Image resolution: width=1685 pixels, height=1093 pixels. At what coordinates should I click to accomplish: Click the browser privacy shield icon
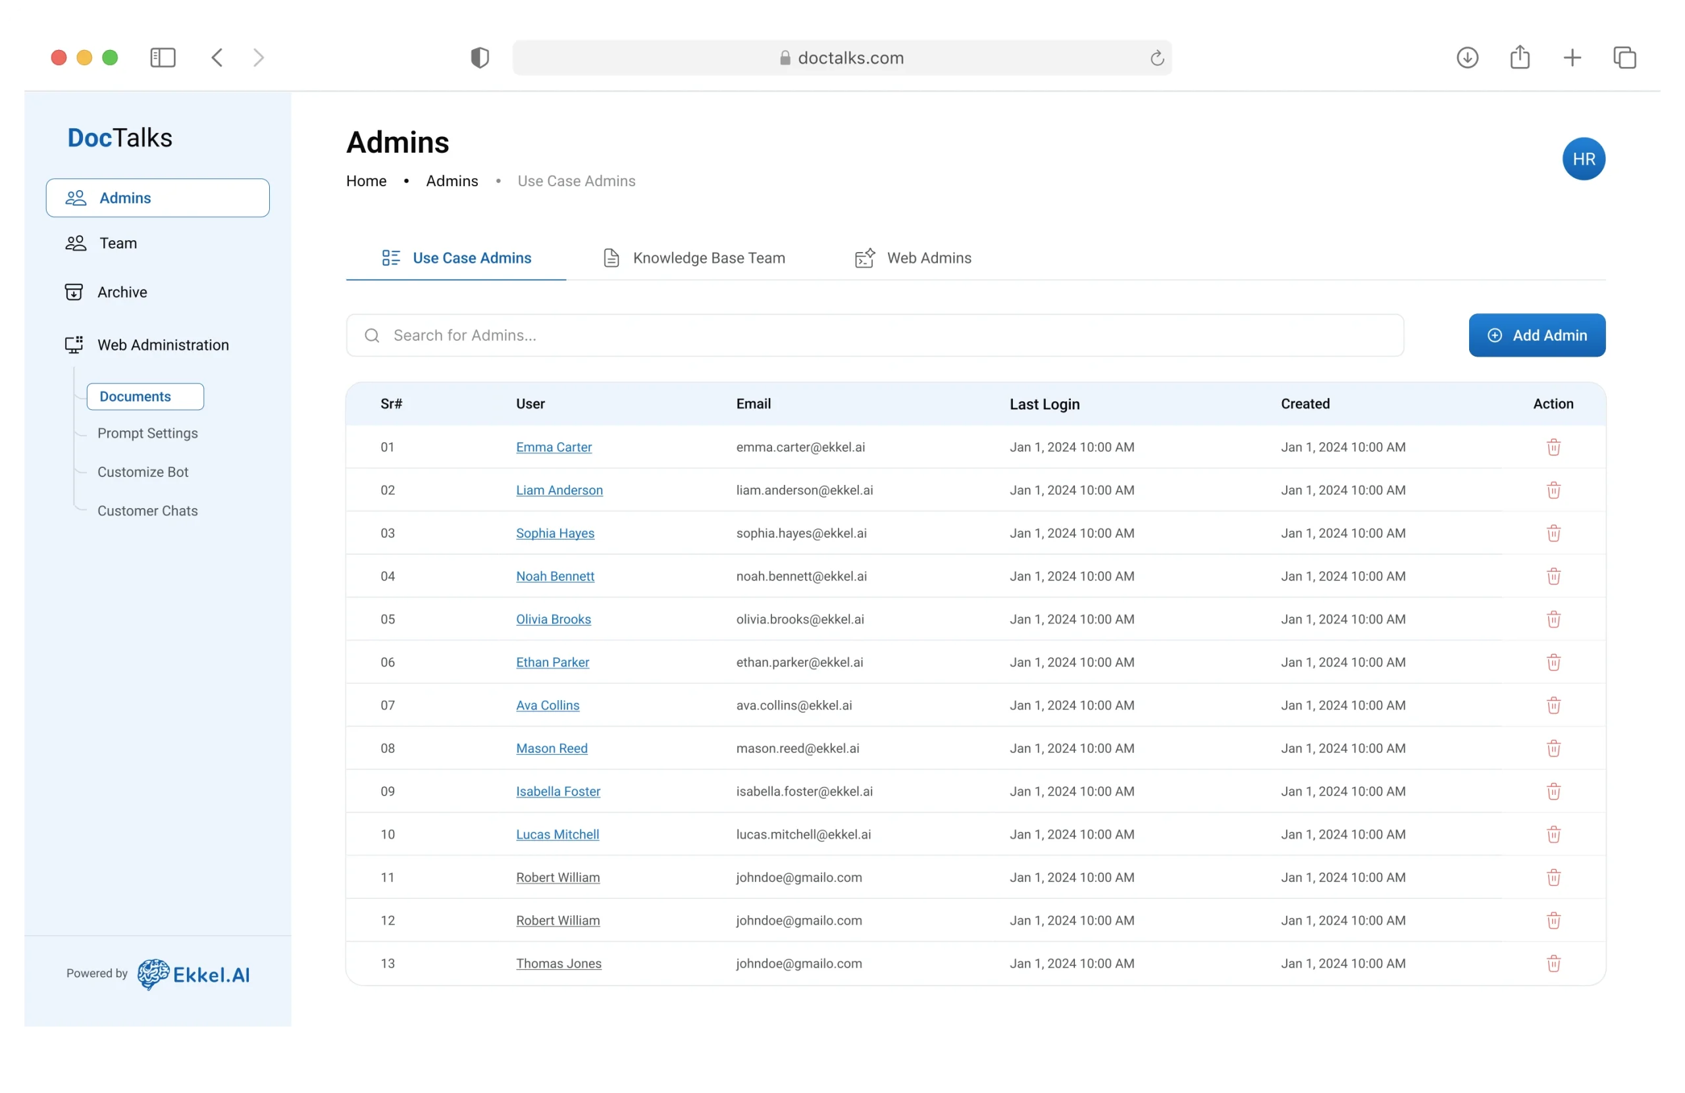tap(480, 57)
